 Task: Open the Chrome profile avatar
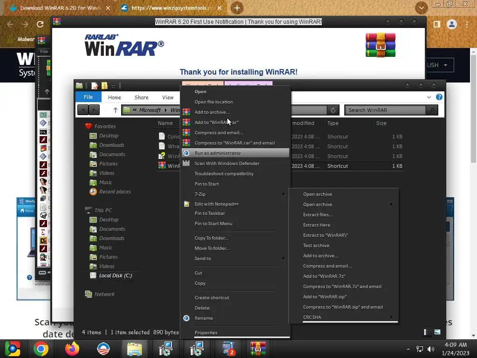452,24
